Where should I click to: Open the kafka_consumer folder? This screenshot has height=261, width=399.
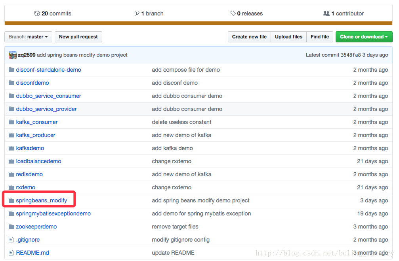[37, 122]
